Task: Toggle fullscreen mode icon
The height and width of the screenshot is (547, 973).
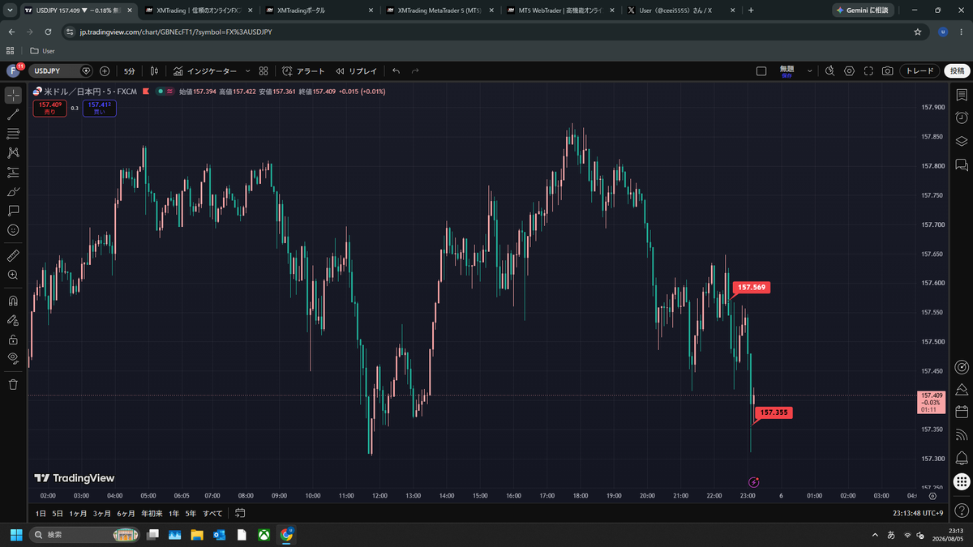Action: click(x=868, y=71)
